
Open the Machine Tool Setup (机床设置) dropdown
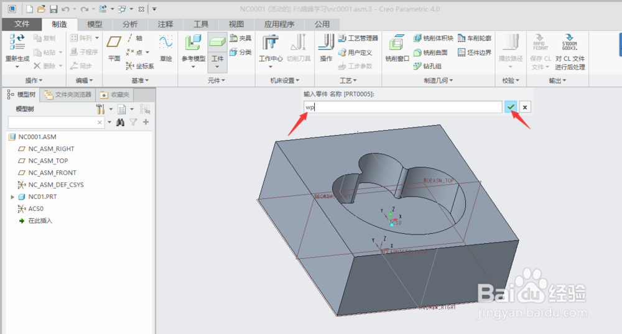pyautogui.click(x=285, y=80)
